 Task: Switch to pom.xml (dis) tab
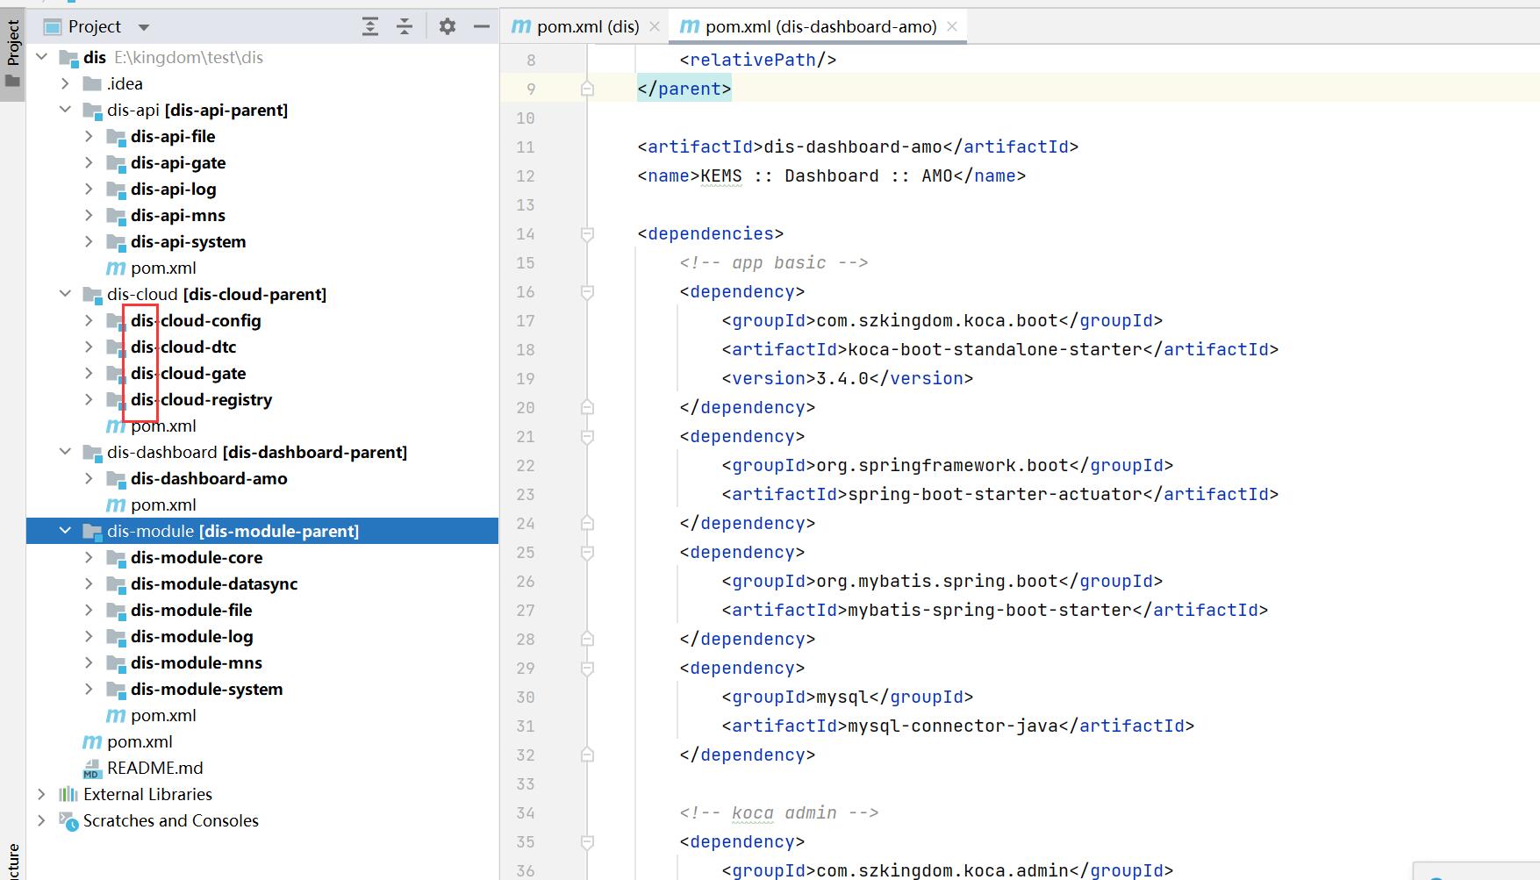[x=576, y=26]
